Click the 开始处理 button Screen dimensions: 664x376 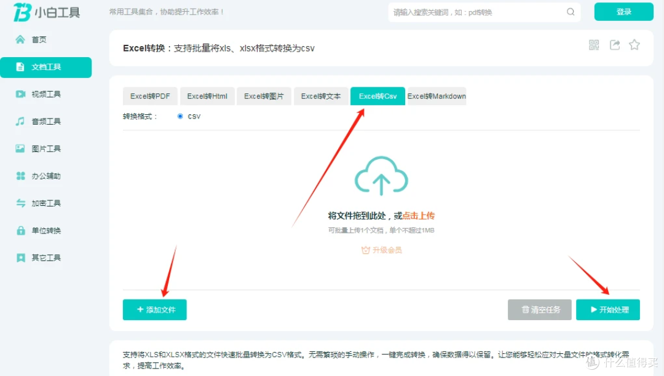pos(607,310)
